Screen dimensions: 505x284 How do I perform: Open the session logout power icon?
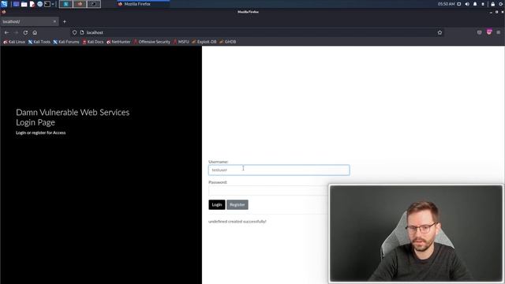click(x=501, y=4)
